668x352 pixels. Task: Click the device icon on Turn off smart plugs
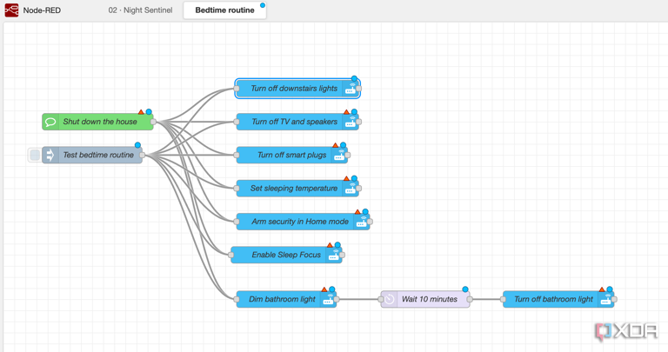(339, 155)
